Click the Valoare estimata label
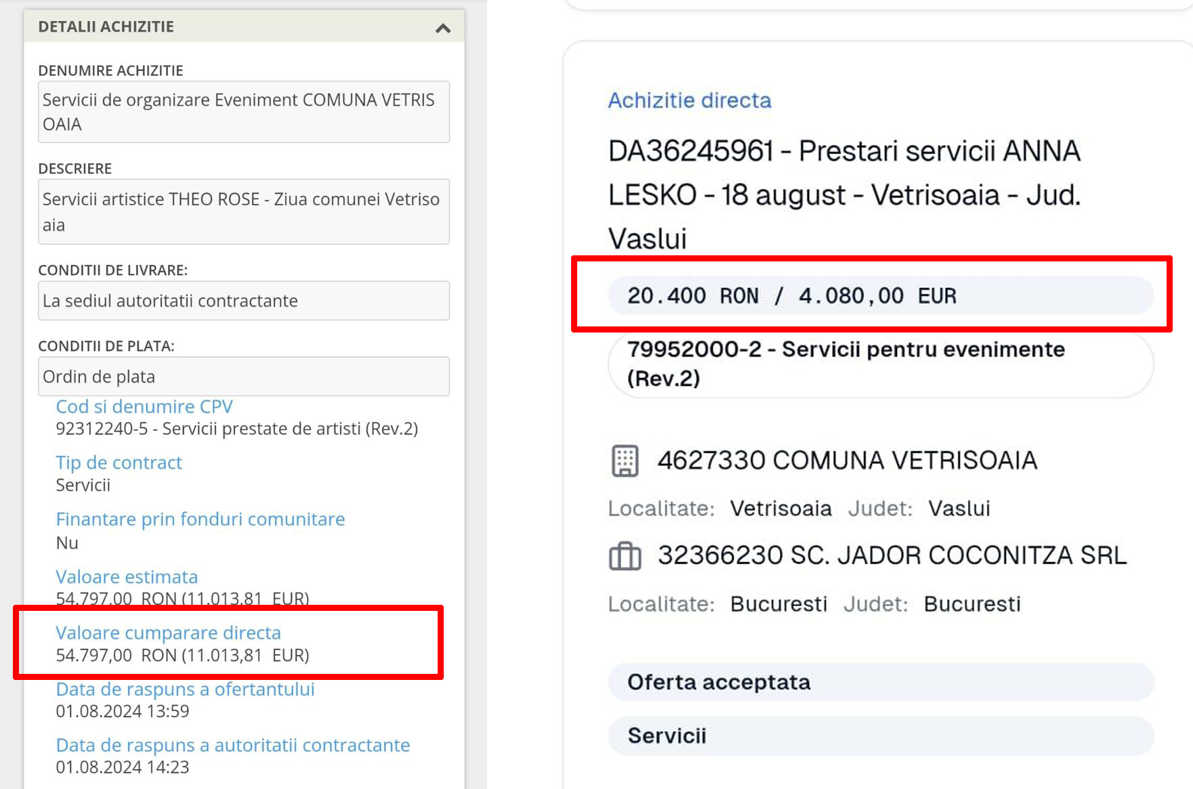Image resolution: width=1193 pixels, height=789 pixels. point(127,577)
